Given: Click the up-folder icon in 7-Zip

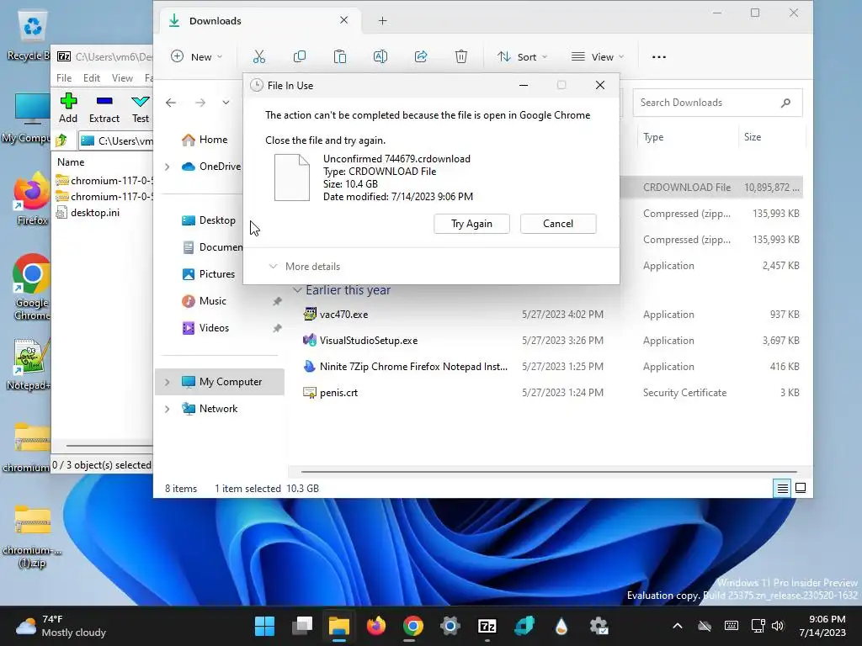Looking at the screenshot, I should (61, 141).
